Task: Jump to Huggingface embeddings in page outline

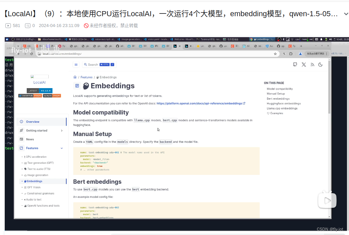Action: (x=284, y=103)
